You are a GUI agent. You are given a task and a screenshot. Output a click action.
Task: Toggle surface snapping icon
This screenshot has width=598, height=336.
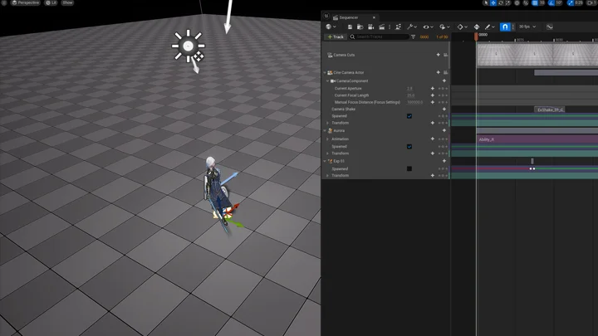coord(526,2)
